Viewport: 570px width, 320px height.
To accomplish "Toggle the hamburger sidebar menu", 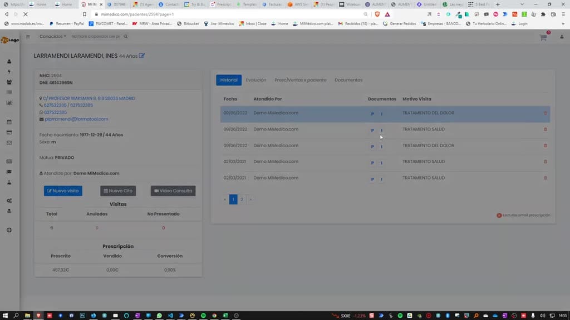I will coord(28,37).
